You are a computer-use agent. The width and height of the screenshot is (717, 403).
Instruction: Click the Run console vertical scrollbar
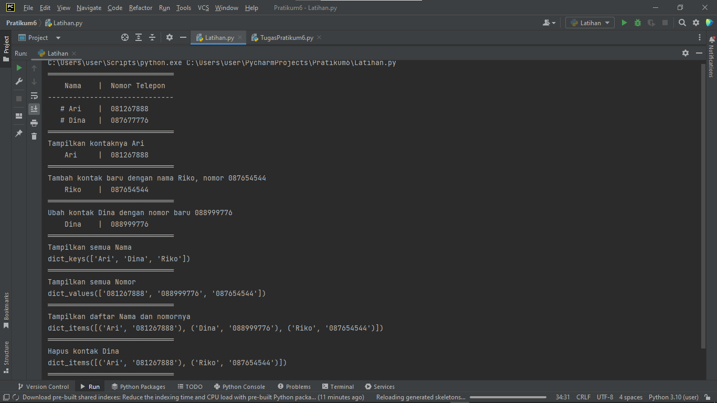coord(703,206)
